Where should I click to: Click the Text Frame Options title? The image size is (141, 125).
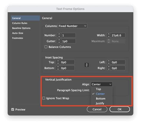click(x=70, y=9)
